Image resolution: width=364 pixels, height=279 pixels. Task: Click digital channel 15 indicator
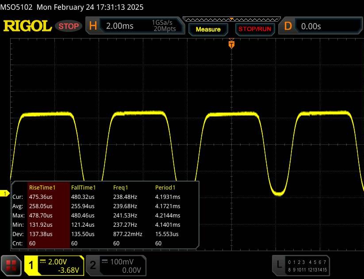tap(325, 270)
